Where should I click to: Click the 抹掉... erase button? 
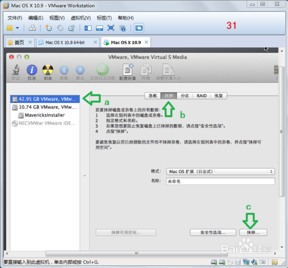(x=253, y=232)
